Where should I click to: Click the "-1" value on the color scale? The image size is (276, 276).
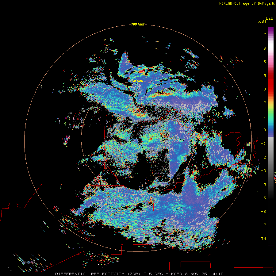263,144
